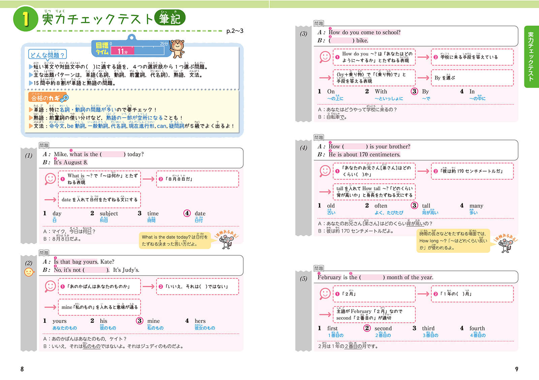Click the どんな問題？ speech bubble
This screenshot has height=380, width=539.
tap(47, 55)
